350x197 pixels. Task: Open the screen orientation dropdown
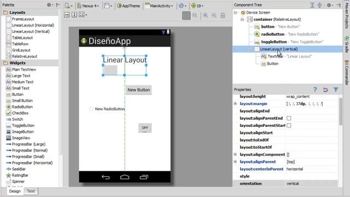(x=108, y=6)
